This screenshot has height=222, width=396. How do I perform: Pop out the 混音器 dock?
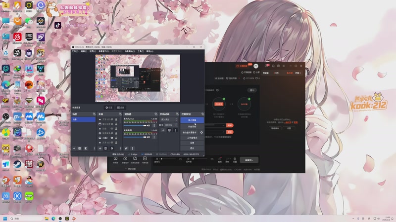[x=156, y=114]
